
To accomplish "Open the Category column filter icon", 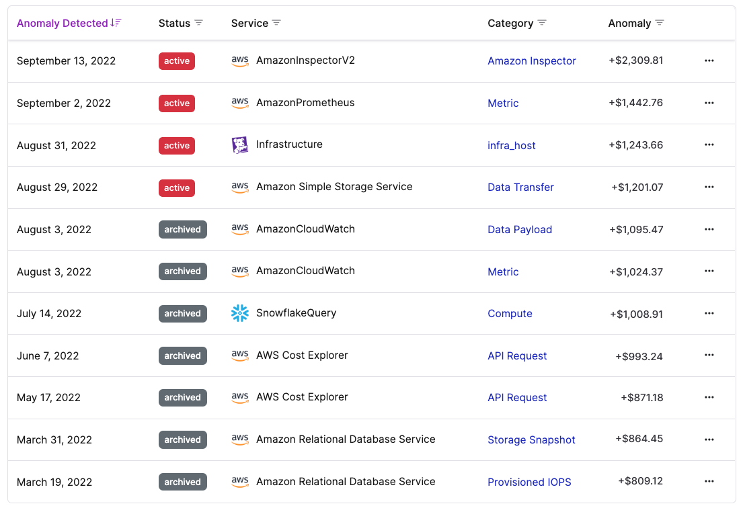I will [542, 23].
